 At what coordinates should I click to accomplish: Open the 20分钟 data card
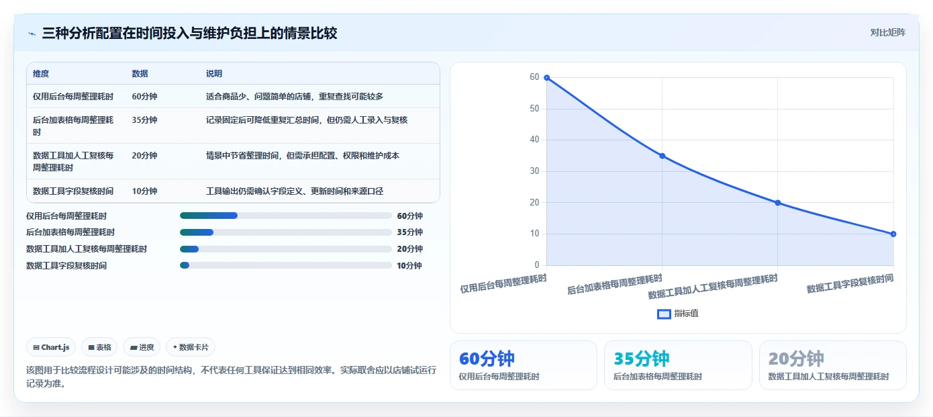pyautogui.click(x=833, y=365)
